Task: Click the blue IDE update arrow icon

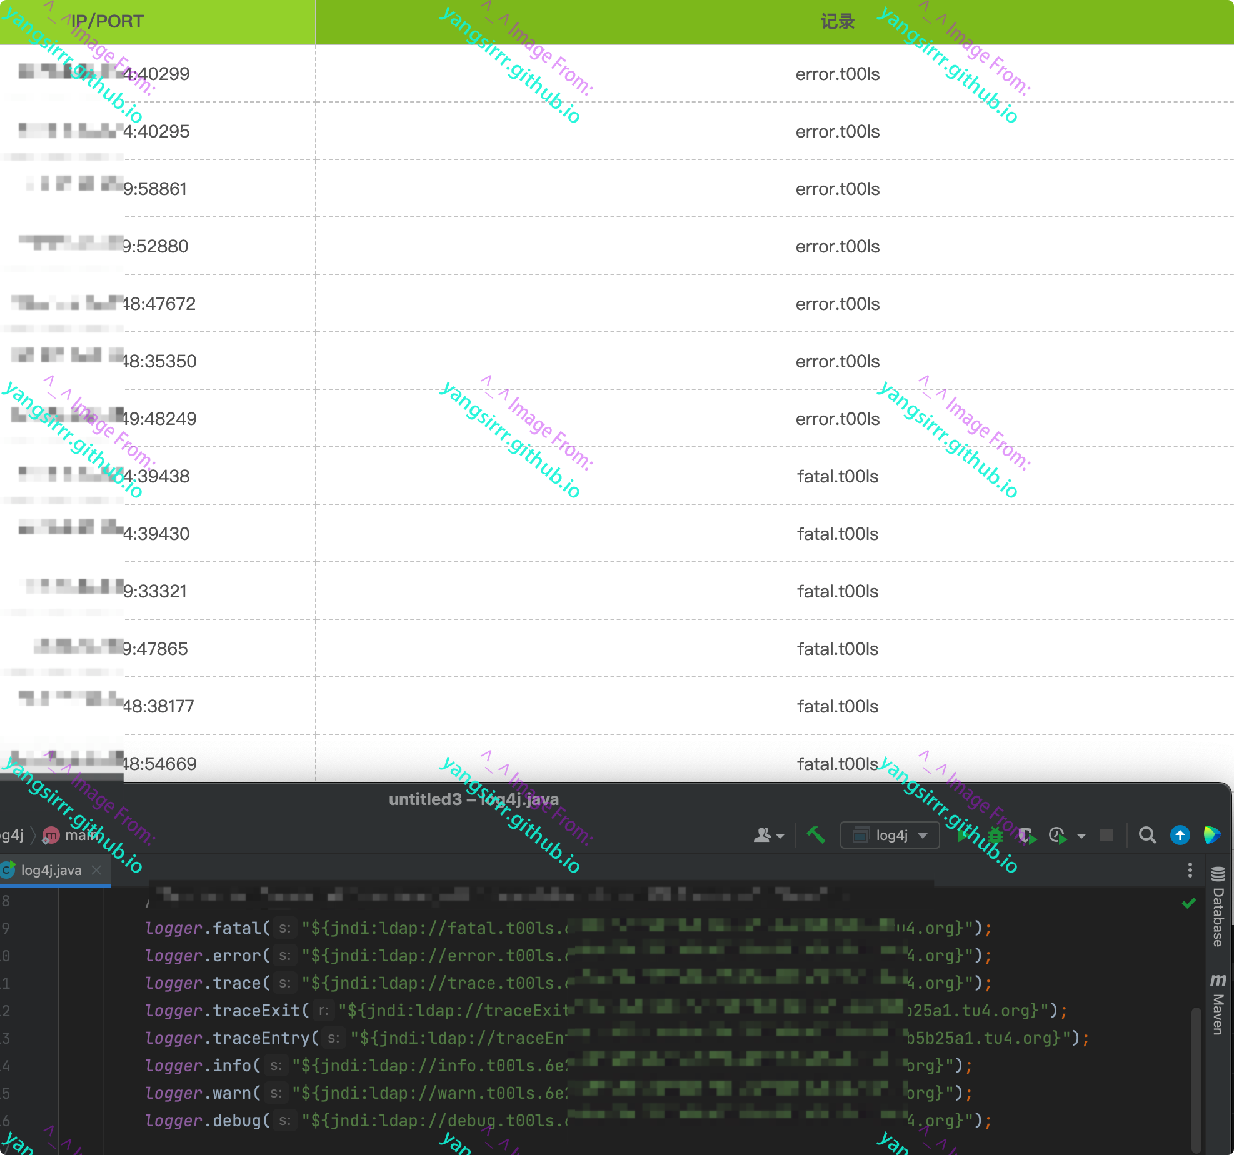Action: coord(1180,835)
